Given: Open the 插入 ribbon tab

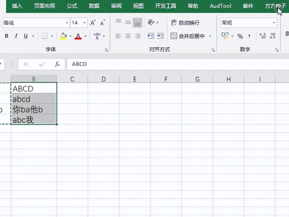Looking at the screenshot, I should (x=17, y=6).
